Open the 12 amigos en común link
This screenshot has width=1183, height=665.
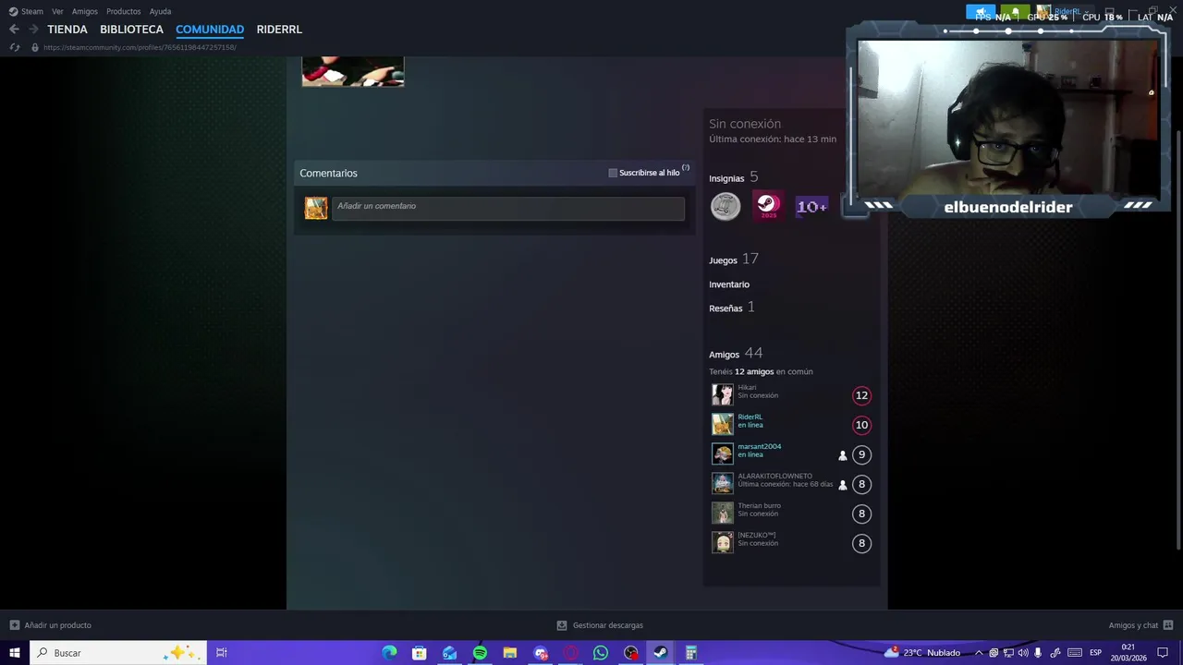(x=754, y=371)
